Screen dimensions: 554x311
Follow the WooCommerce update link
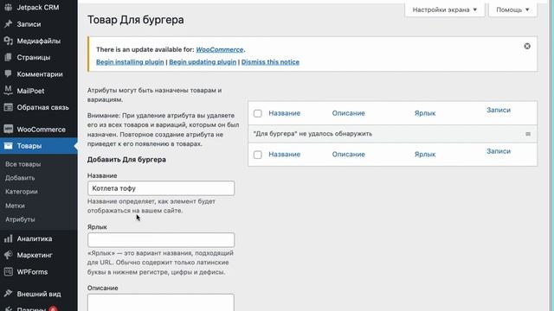pos(220,49)
